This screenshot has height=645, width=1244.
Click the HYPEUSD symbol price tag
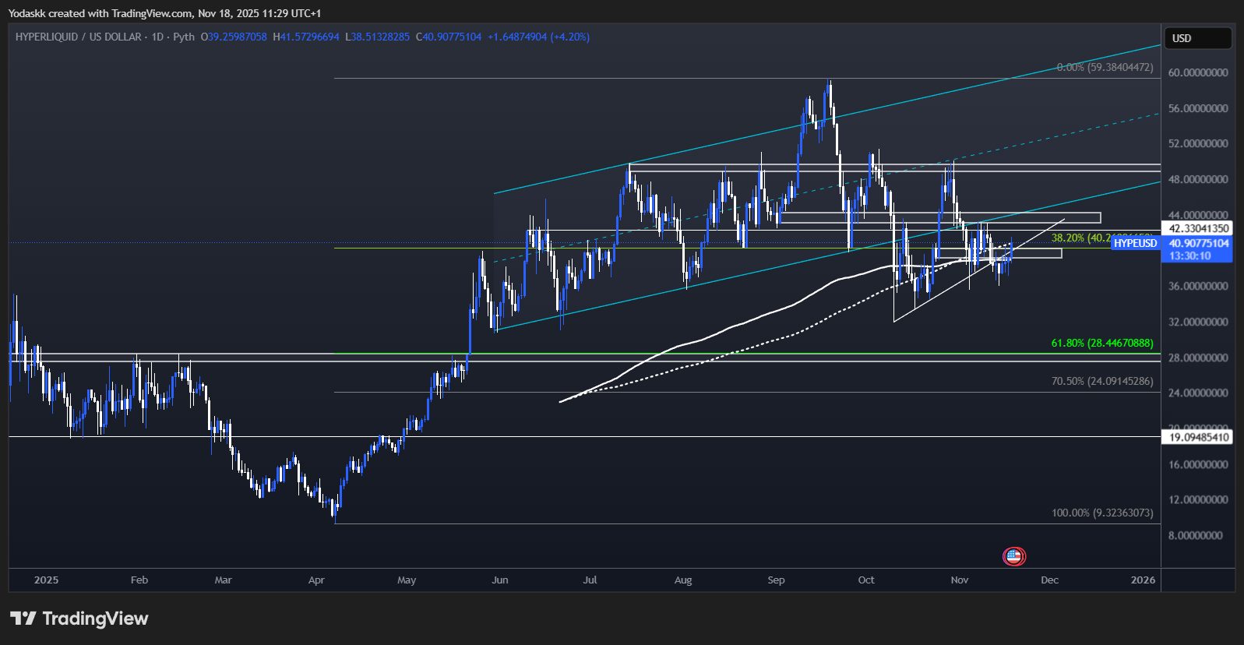click(1135, 243)
